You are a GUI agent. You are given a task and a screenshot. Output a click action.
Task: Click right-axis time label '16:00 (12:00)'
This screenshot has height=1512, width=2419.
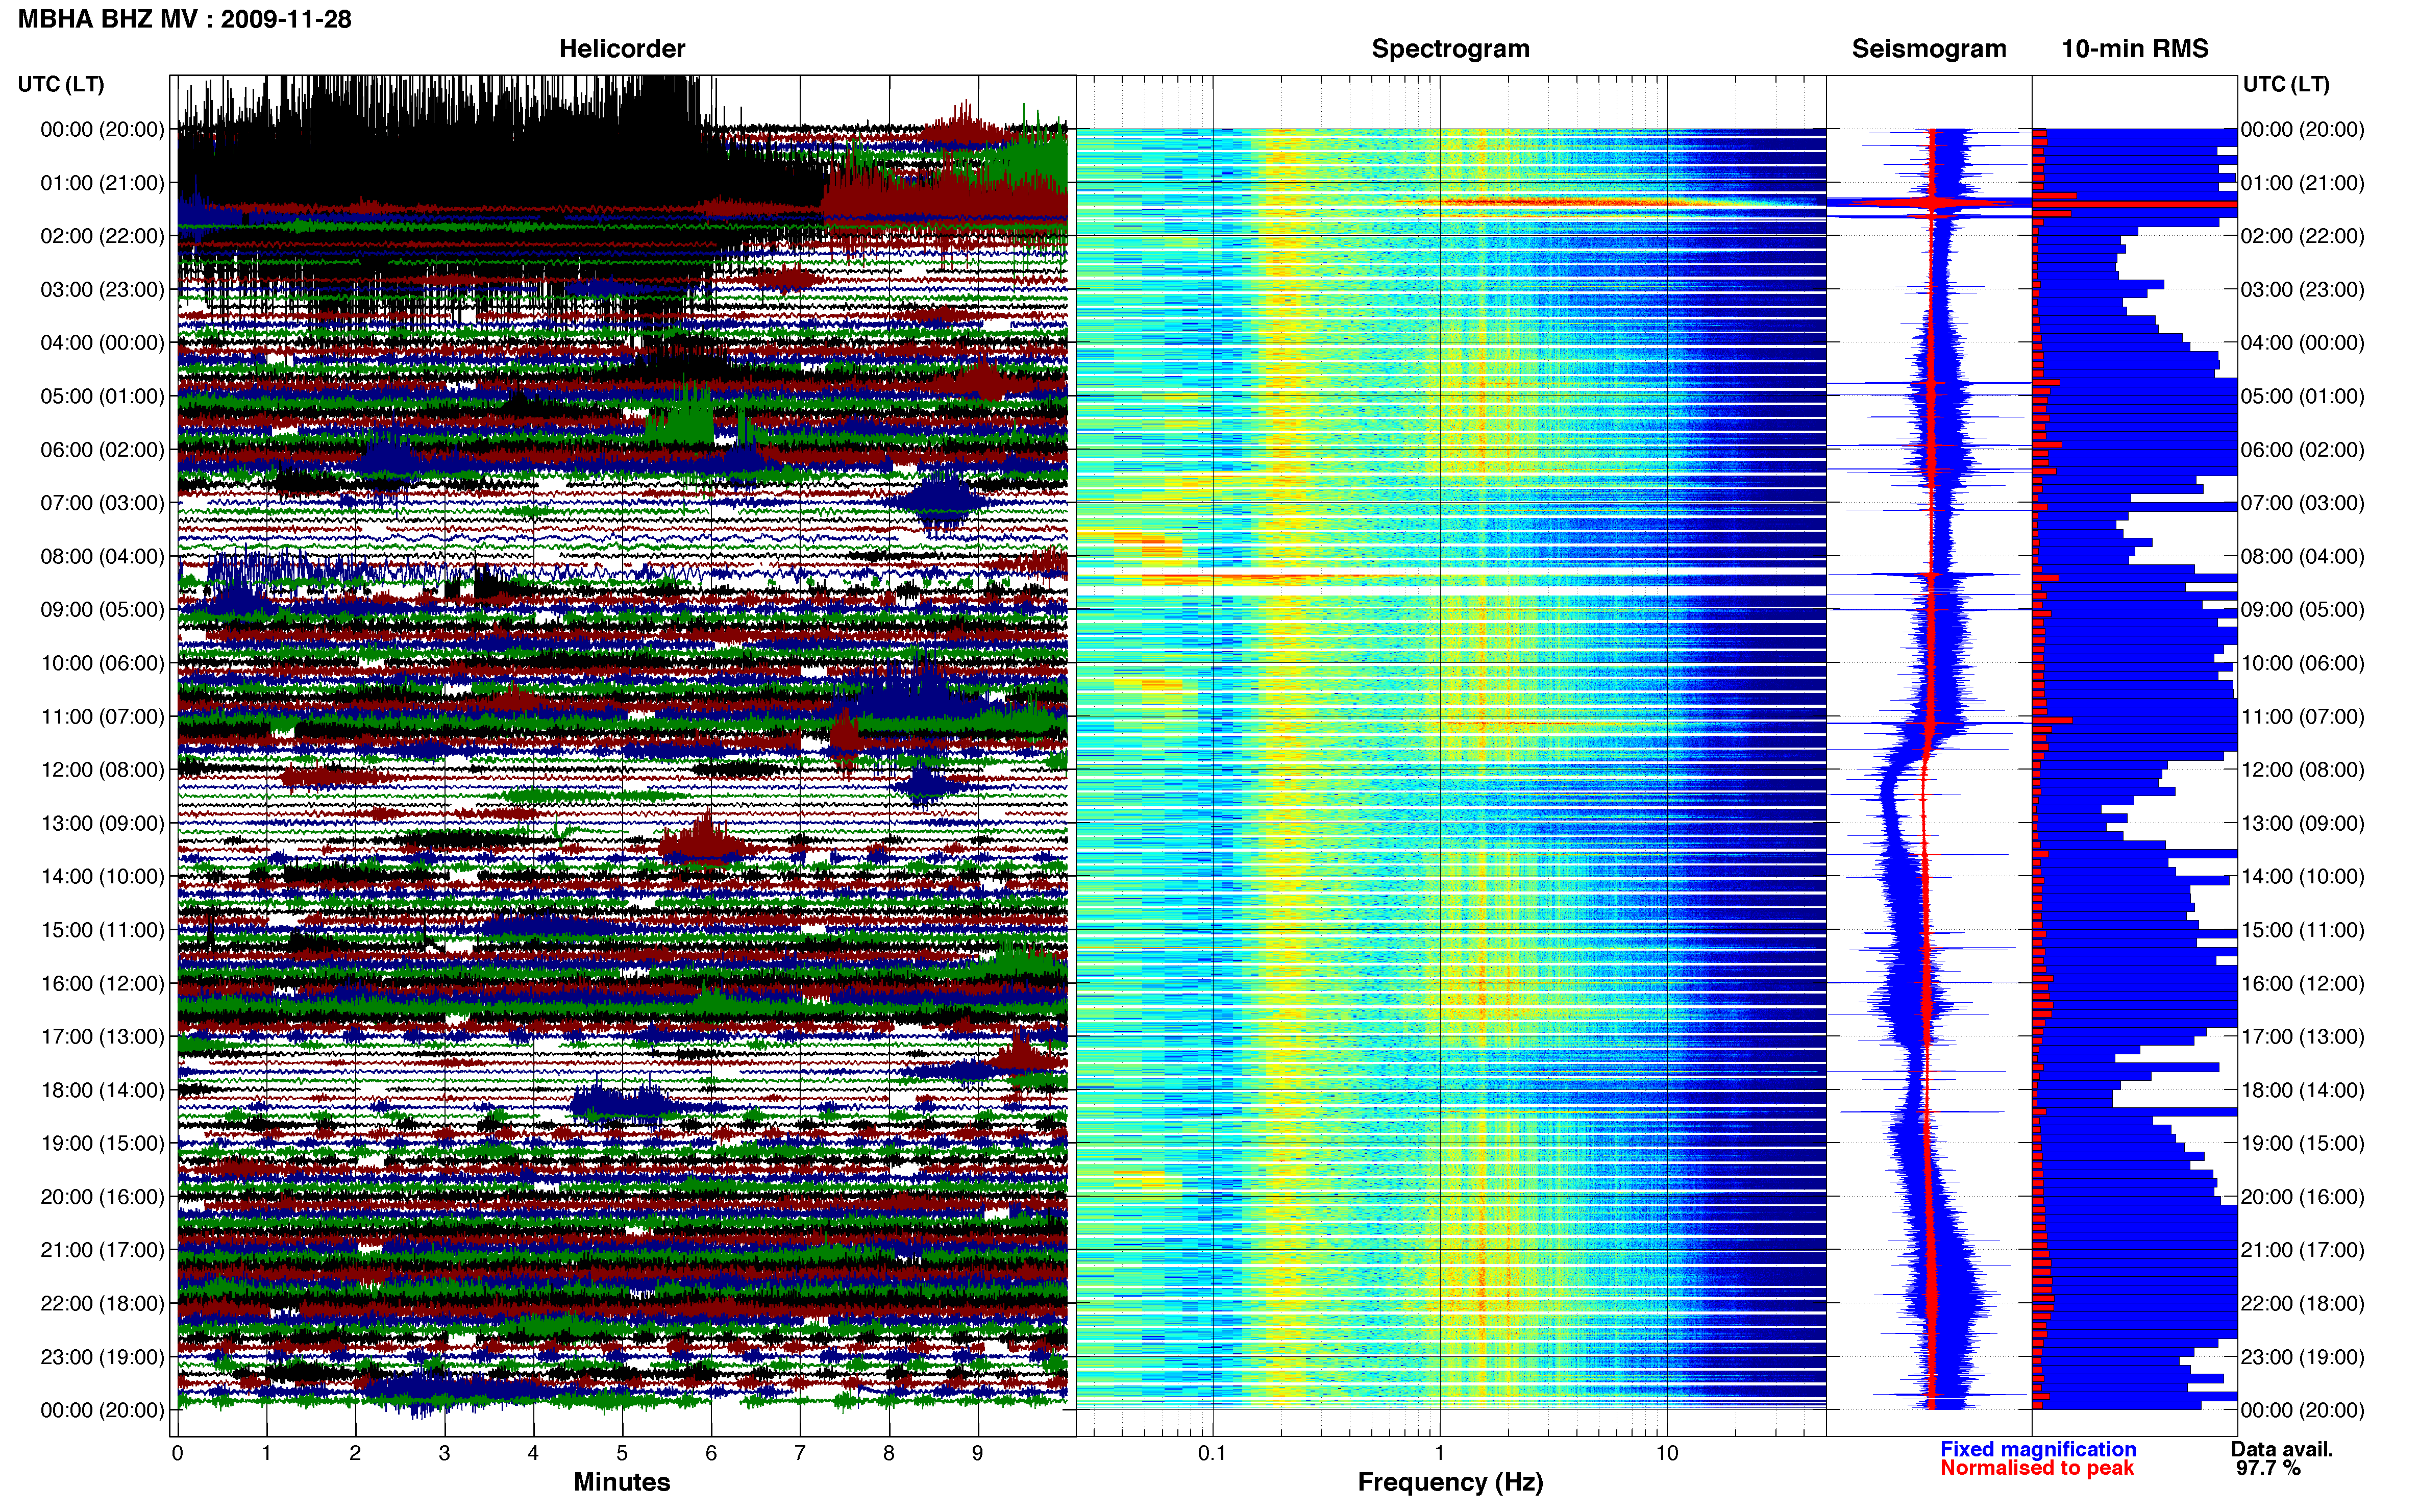[x=2303, y=984]
